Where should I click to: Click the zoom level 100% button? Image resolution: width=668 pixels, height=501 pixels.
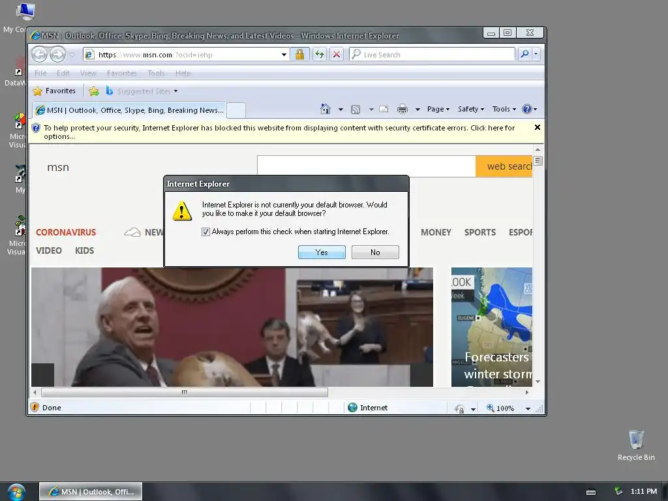(500, 408)
